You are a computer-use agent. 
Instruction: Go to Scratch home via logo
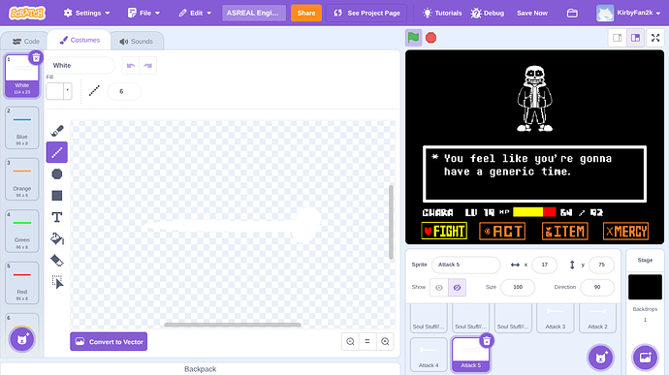[27, 14]
